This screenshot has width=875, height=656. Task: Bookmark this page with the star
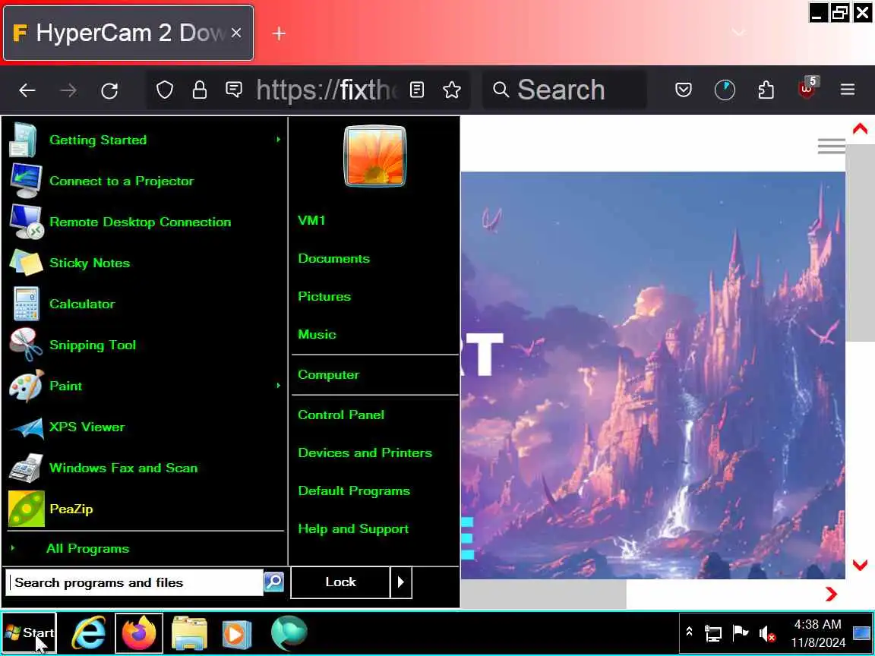[x=452, y=90]
